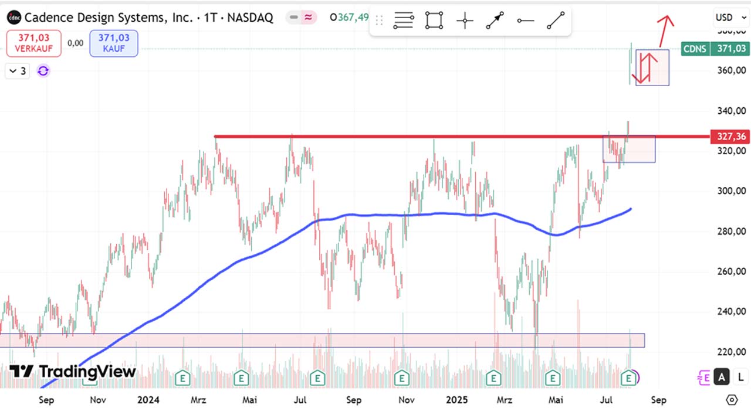Open the earnings E marker above Mai 2025
751x408 pixels.
coord(552,378)
